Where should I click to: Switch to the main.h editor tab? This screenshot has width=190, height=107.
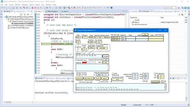click(65, 11)
